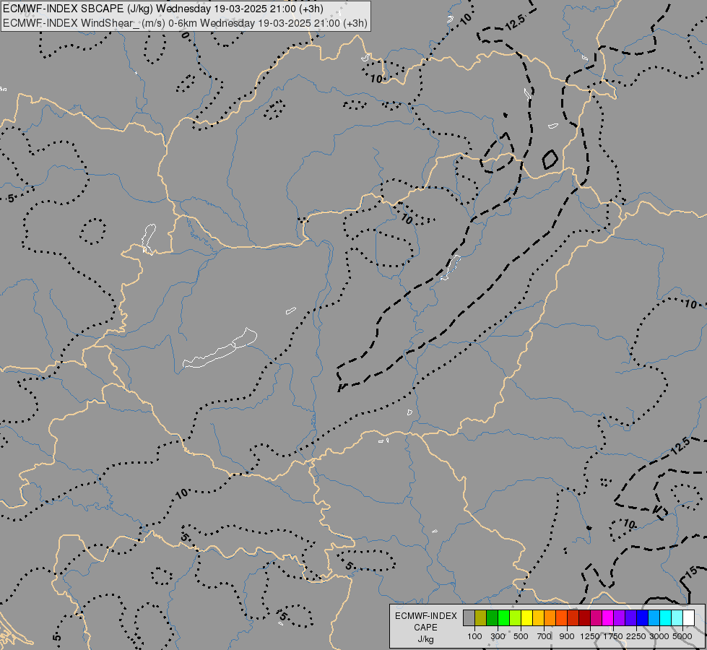Click the ECMWF-INDEX text inside the legend box
This screenshot has height=650, width=707.
coord(425,616)
